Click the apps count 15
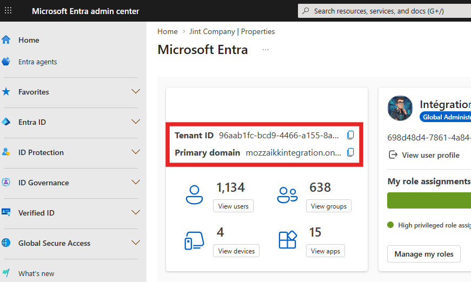Viewport: 471px width, 282px height. [315, 232]
